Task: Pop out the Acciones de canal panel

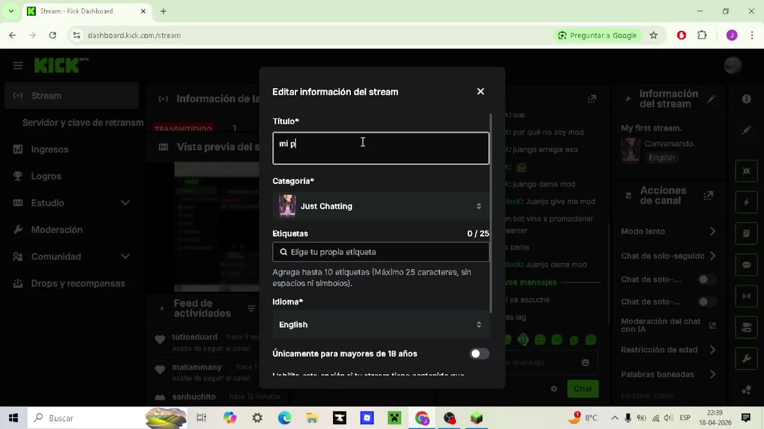Action: click(708, 195)
